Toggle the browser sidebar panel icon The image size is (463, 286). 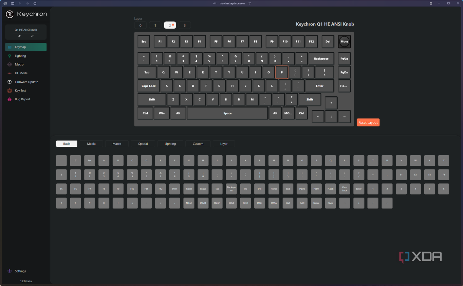tap(13, 3)
